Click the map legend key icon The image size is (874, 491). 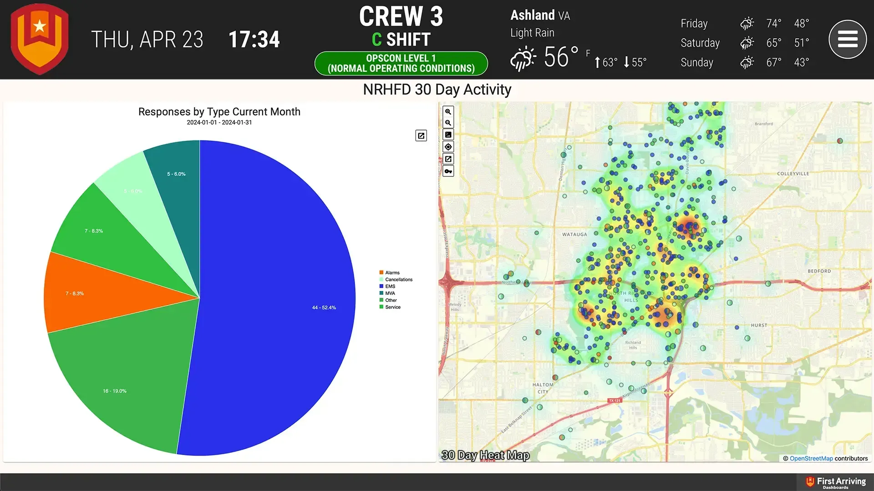[448, 171]
